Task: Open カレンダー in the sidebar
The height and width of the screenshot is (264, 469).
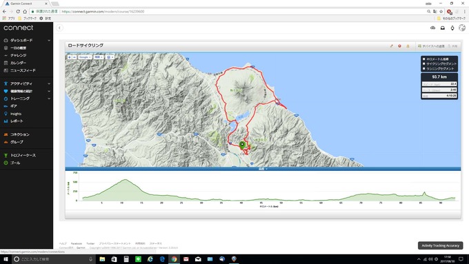Action: [18, 63]
